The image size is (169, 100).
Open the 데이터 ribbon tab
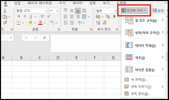coord(77,3)
